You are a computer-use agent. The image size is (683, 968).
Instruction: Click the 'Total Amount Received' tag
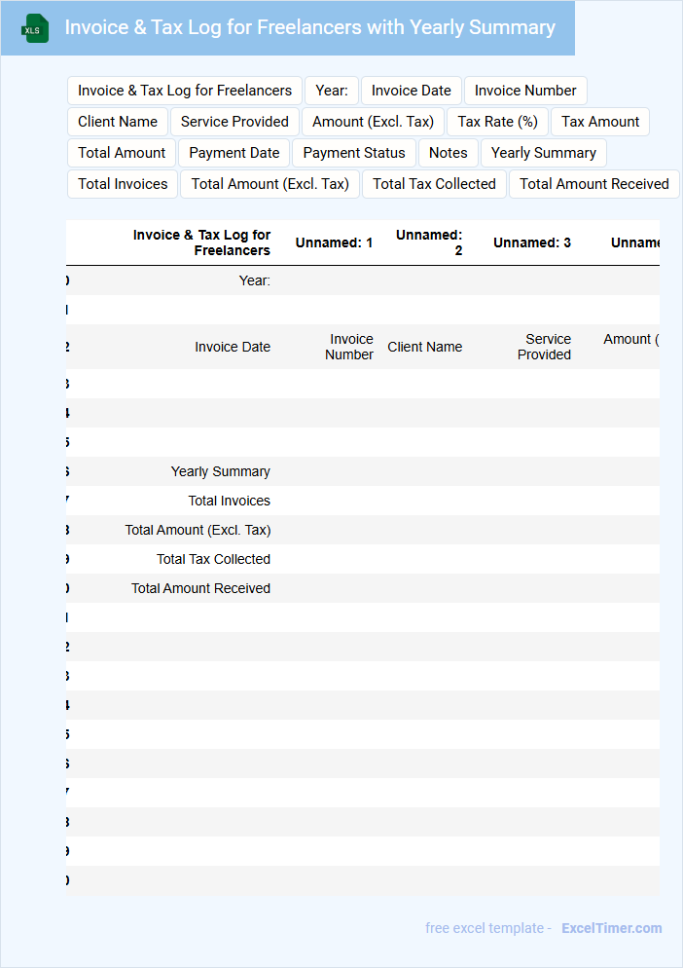click(x=593, y=184)
